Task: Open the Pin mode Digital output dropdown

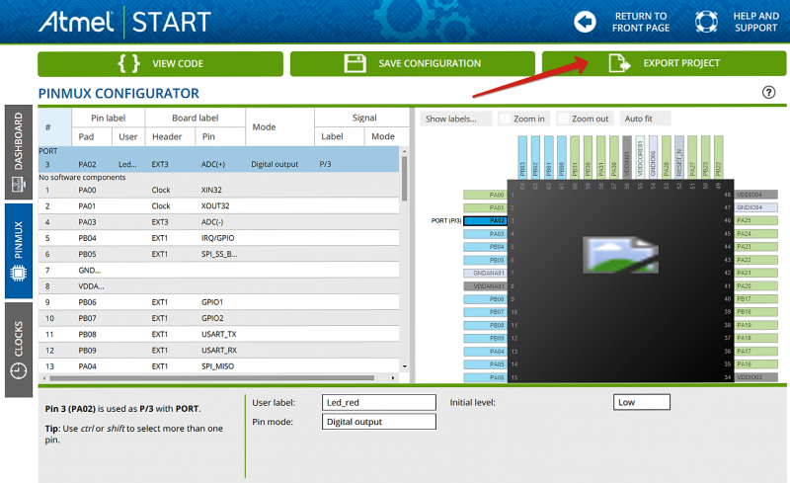Action: [379, 422]
